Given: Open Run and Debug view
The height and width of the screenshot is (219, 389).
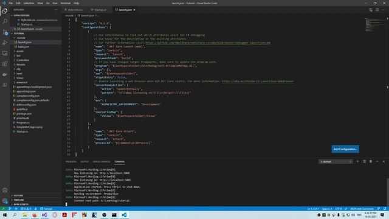Looking at the screenshot, I should (5, 43).
